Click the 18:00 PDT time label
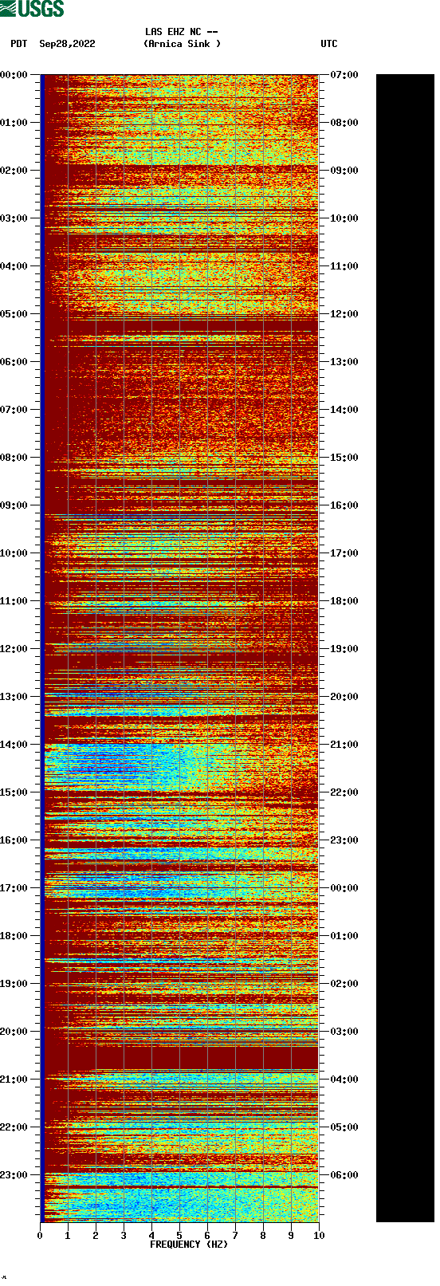This screenshot has width=440, height=1286. 14,936
